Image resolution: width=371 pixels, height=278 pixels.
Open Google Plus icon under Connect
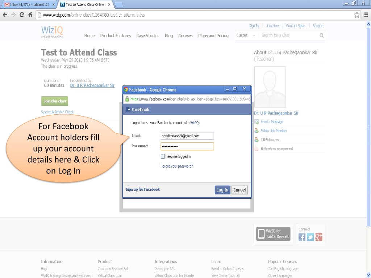click(319, 237)
